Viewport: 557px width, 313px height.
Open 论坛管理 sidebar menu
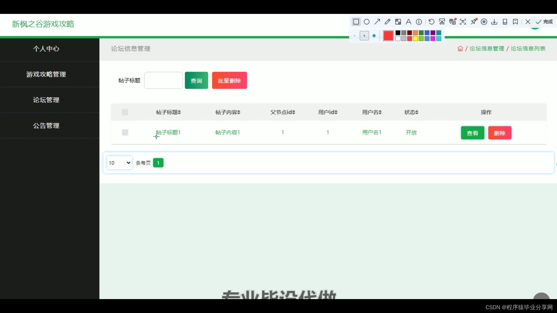46,100
